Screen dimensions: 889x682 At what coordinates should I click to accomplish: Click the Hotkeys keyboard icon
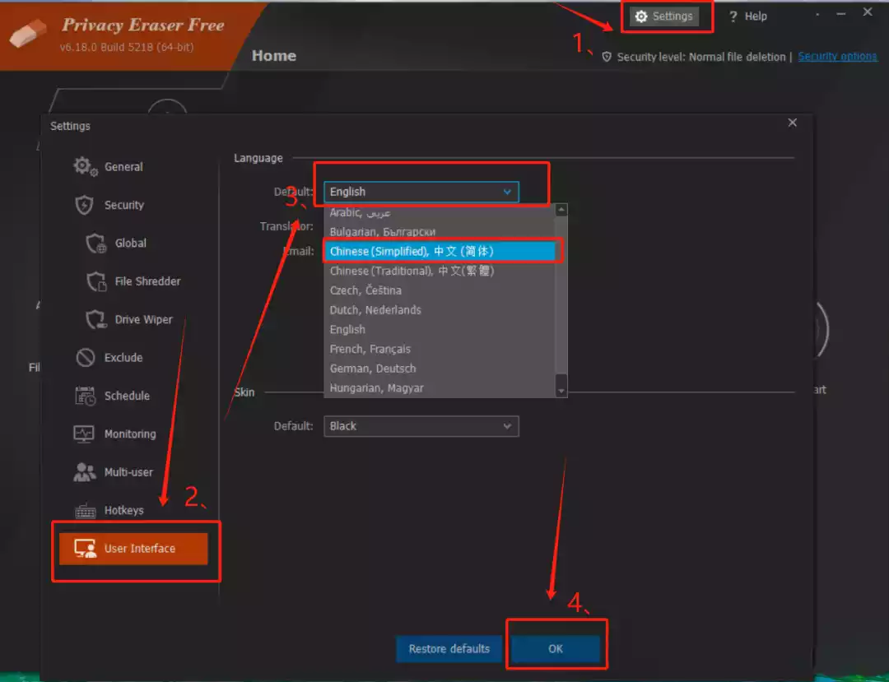(x=85, y=511)
